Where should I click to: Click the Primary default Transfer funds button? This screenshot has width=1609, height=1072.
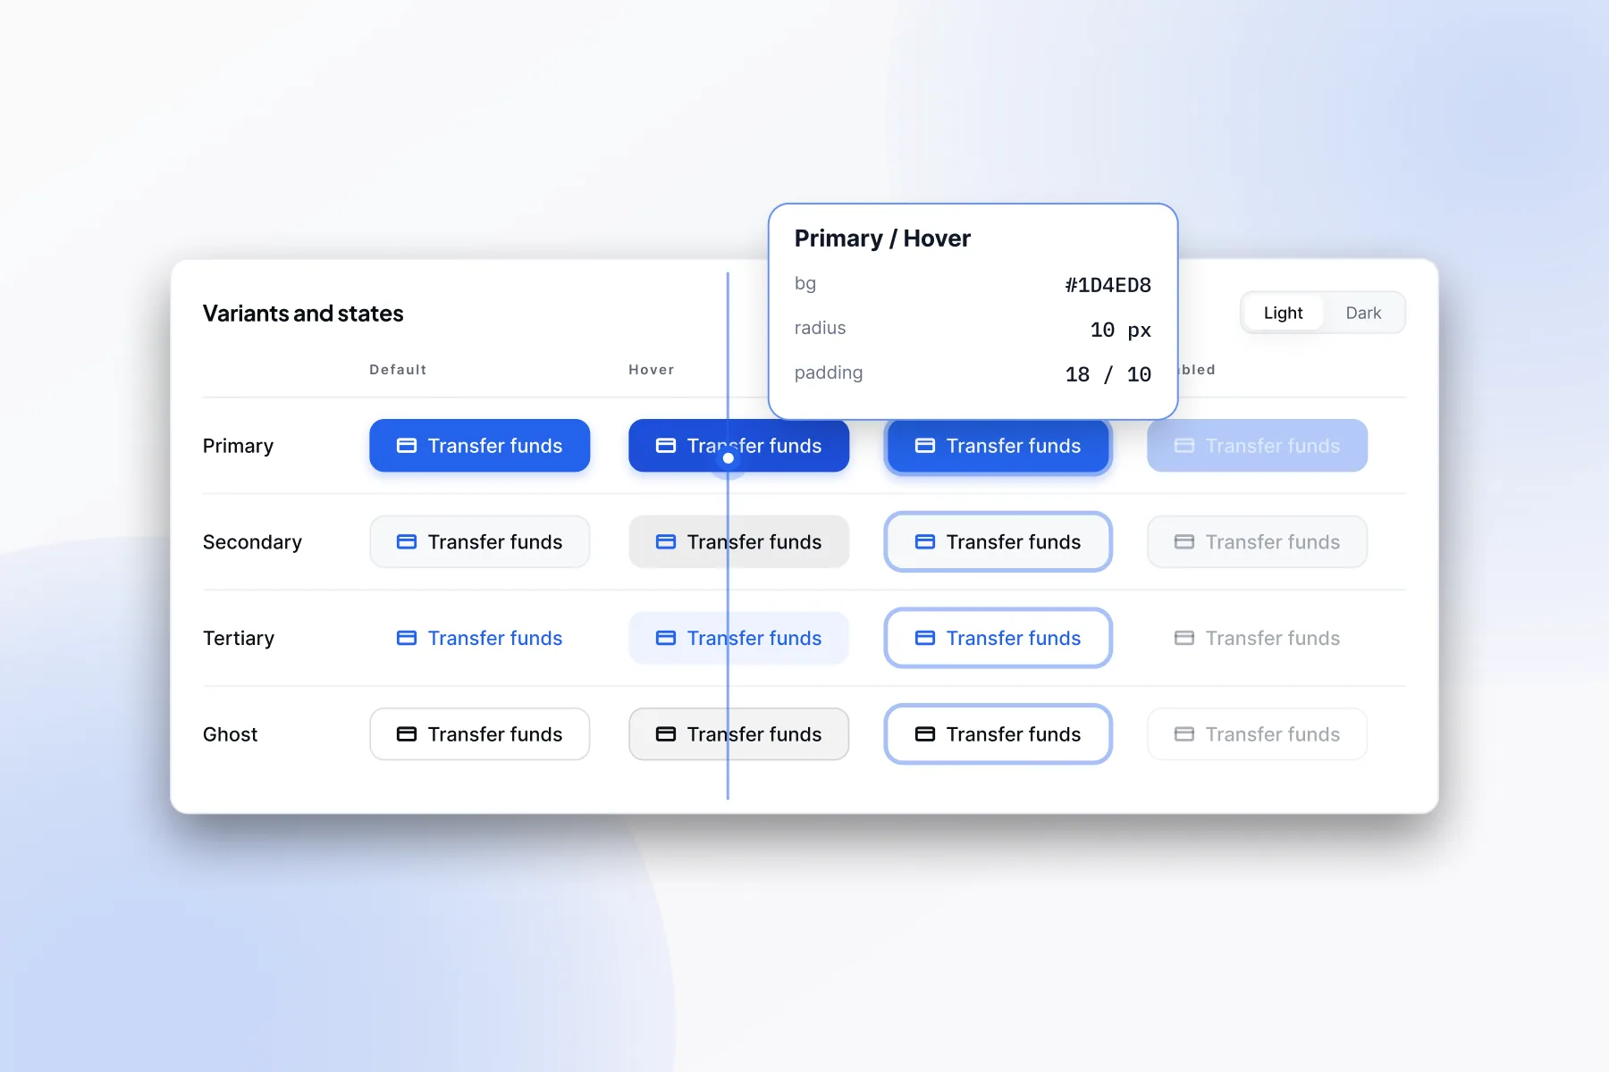point(480,446)
